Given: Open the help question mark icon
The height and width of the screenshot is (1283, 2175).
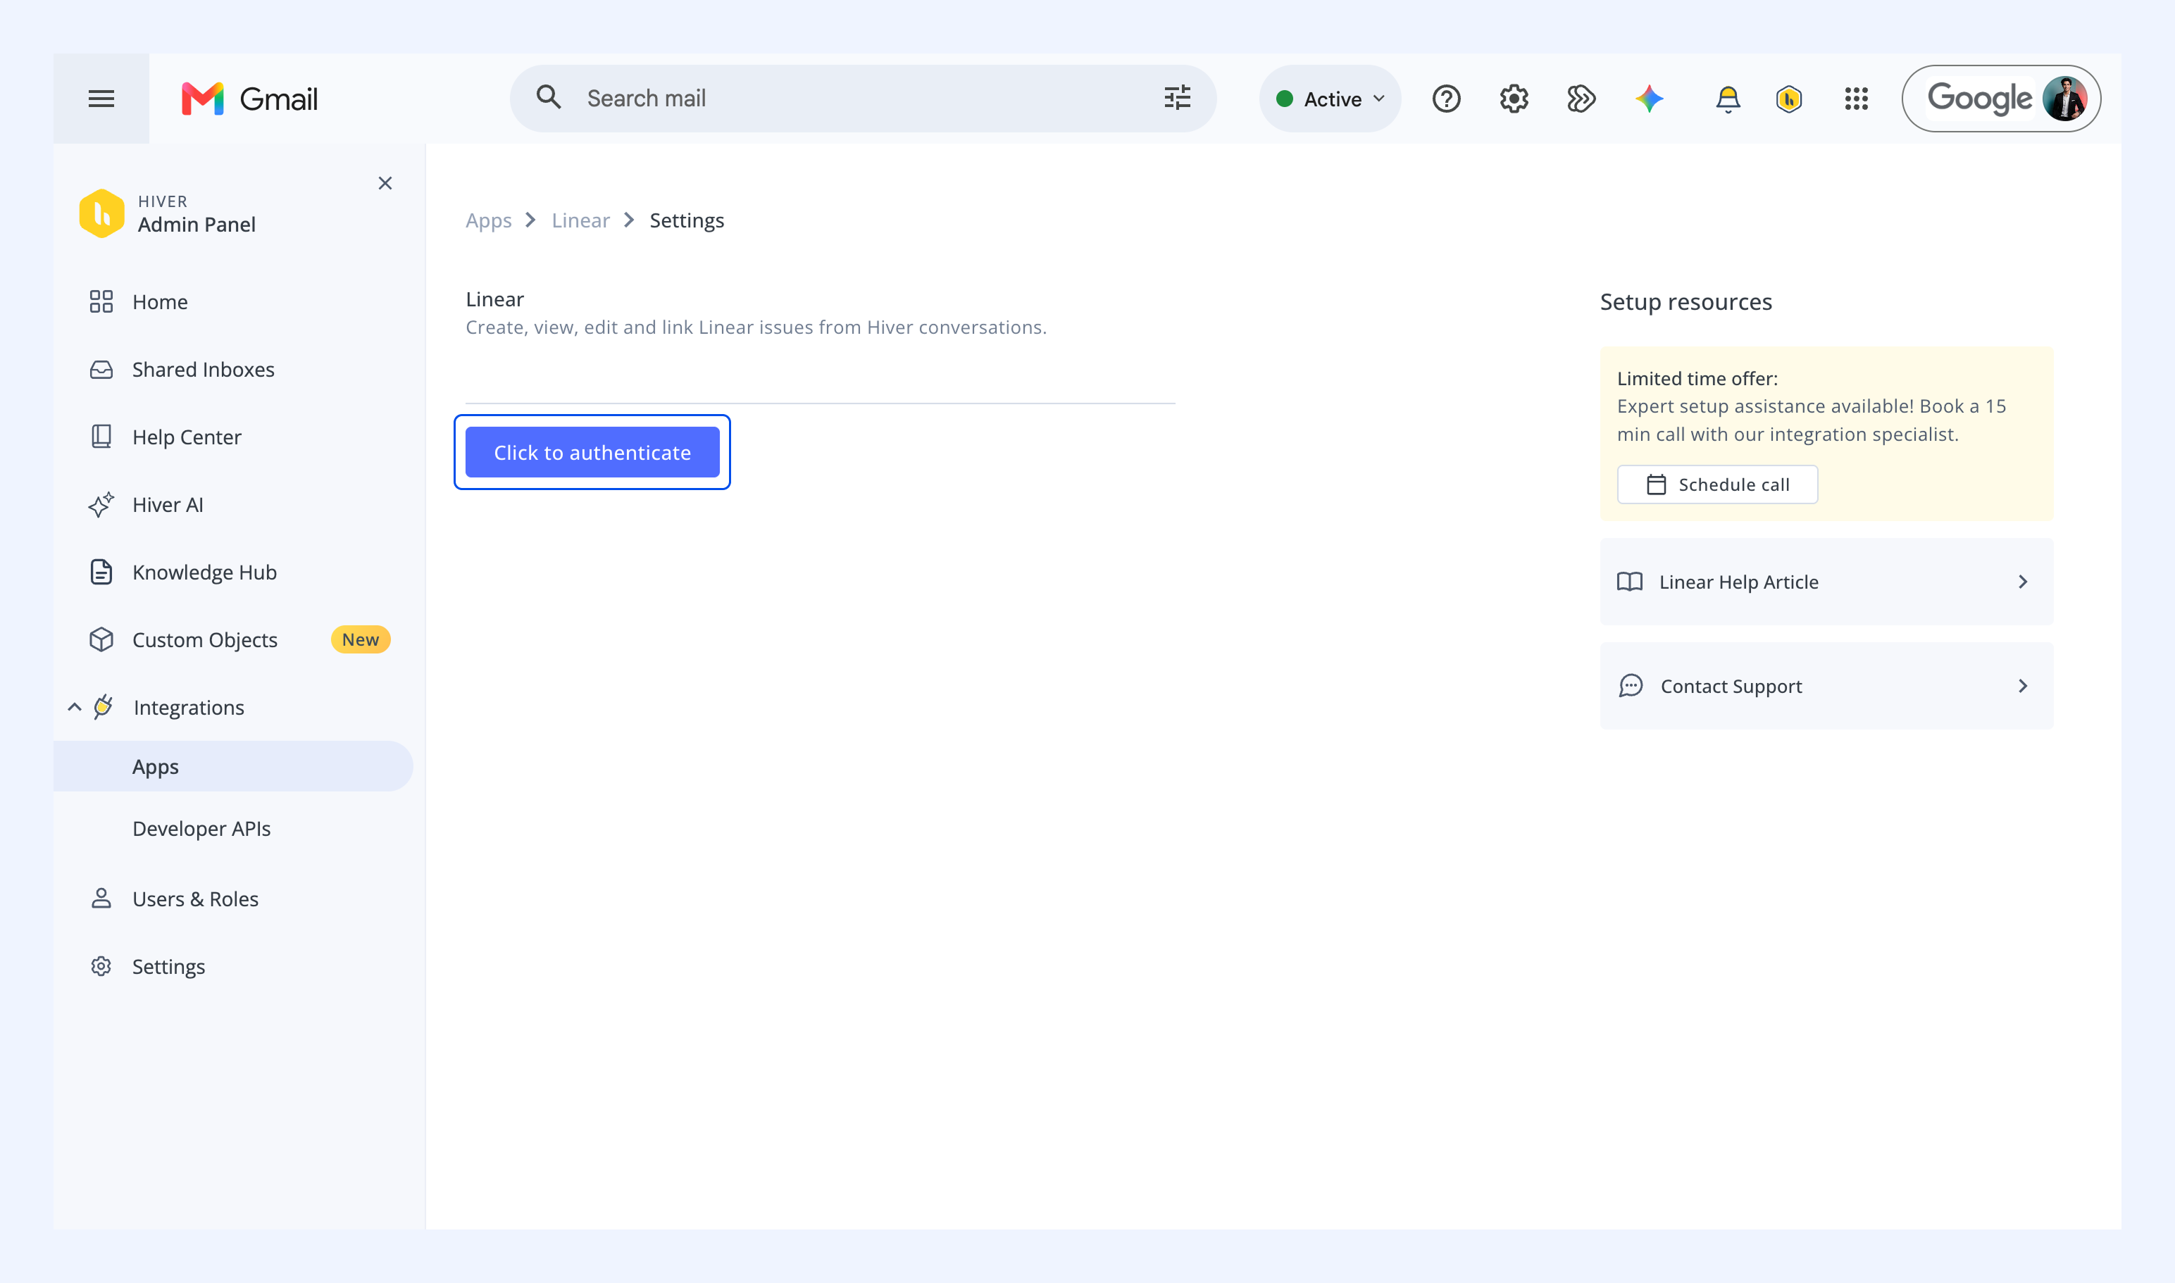Looking at the screenshot, I should (x=1446, y=99).
